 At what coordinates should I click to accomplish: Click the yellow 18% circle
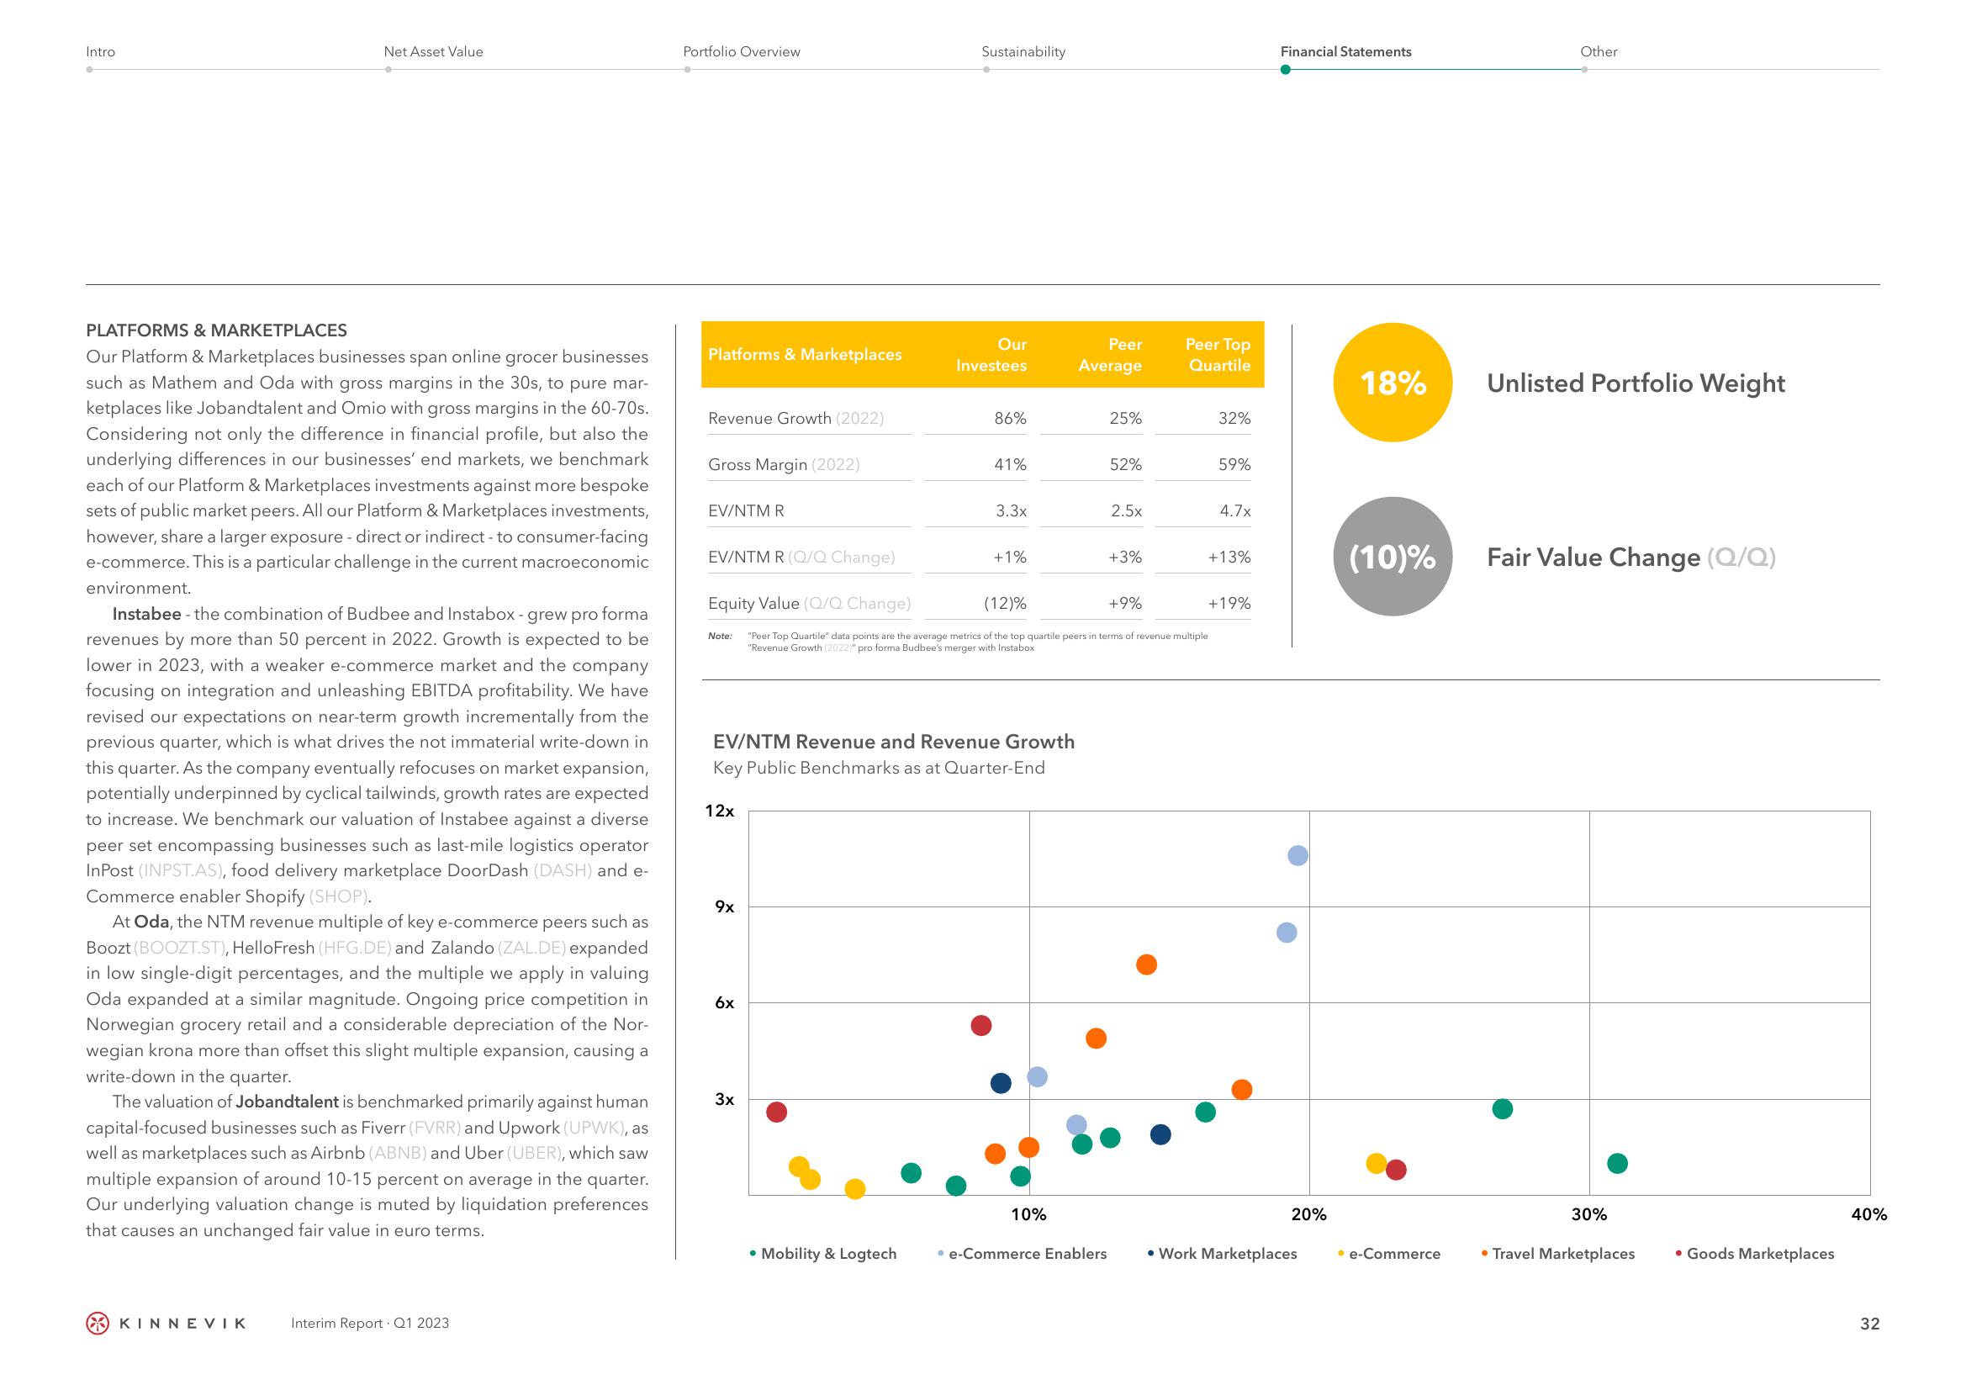(x=1393, y=382)
